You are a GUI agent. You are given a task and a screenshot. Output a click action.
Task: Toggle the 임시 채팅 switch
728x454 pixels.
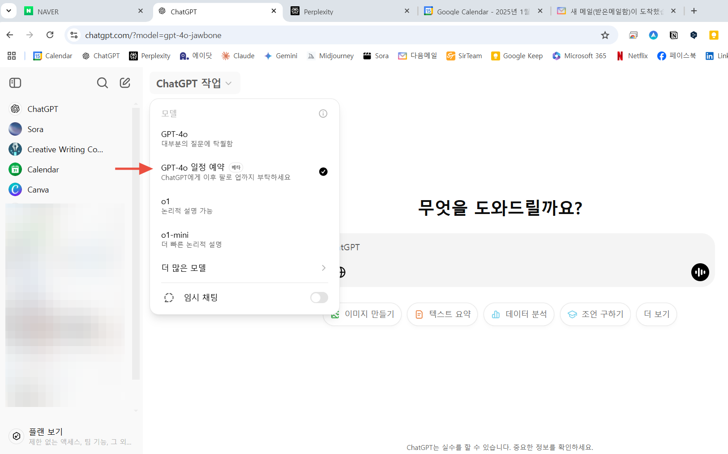click(319, 298)
